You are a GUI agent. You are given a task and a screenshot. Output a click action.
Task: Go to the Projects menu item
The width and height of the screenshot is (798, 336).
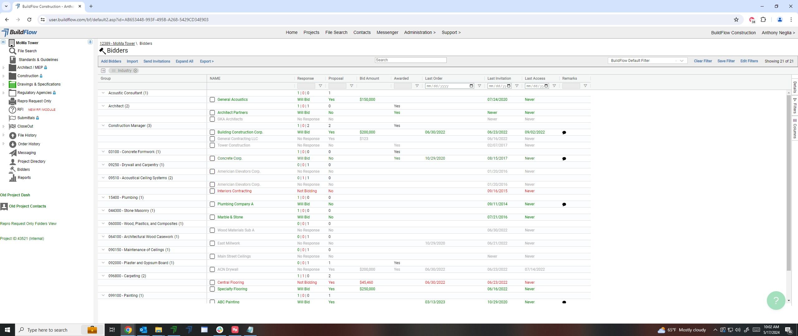point(311,32)
